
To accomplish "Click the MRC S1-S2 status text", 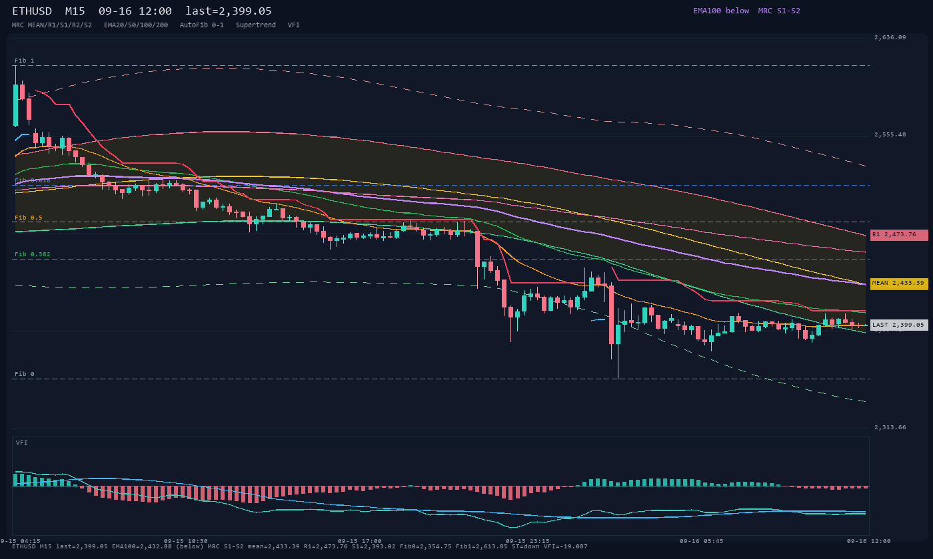I will 779,11.
